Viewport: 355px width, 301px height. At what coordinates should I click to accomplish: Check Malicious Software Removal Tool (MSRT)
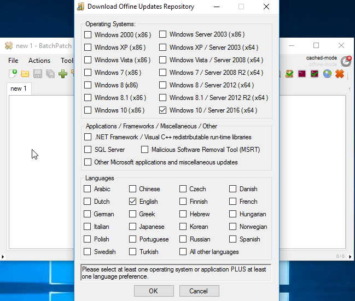pyautogui.click(x=144, y=150)
